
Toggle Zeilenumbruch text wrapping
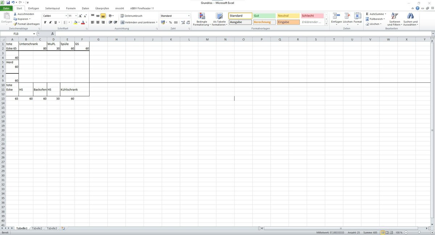tap(131, 16)
